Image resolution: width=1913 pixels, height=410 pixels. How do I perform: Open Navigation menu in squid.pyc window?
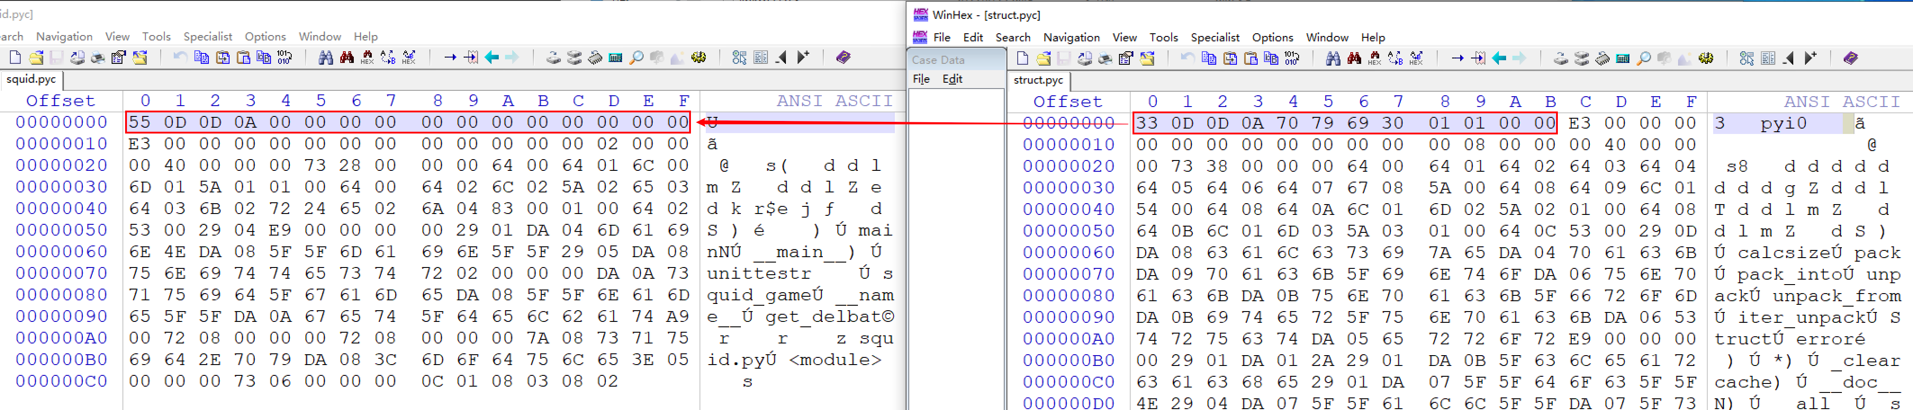tap(64, 36)
